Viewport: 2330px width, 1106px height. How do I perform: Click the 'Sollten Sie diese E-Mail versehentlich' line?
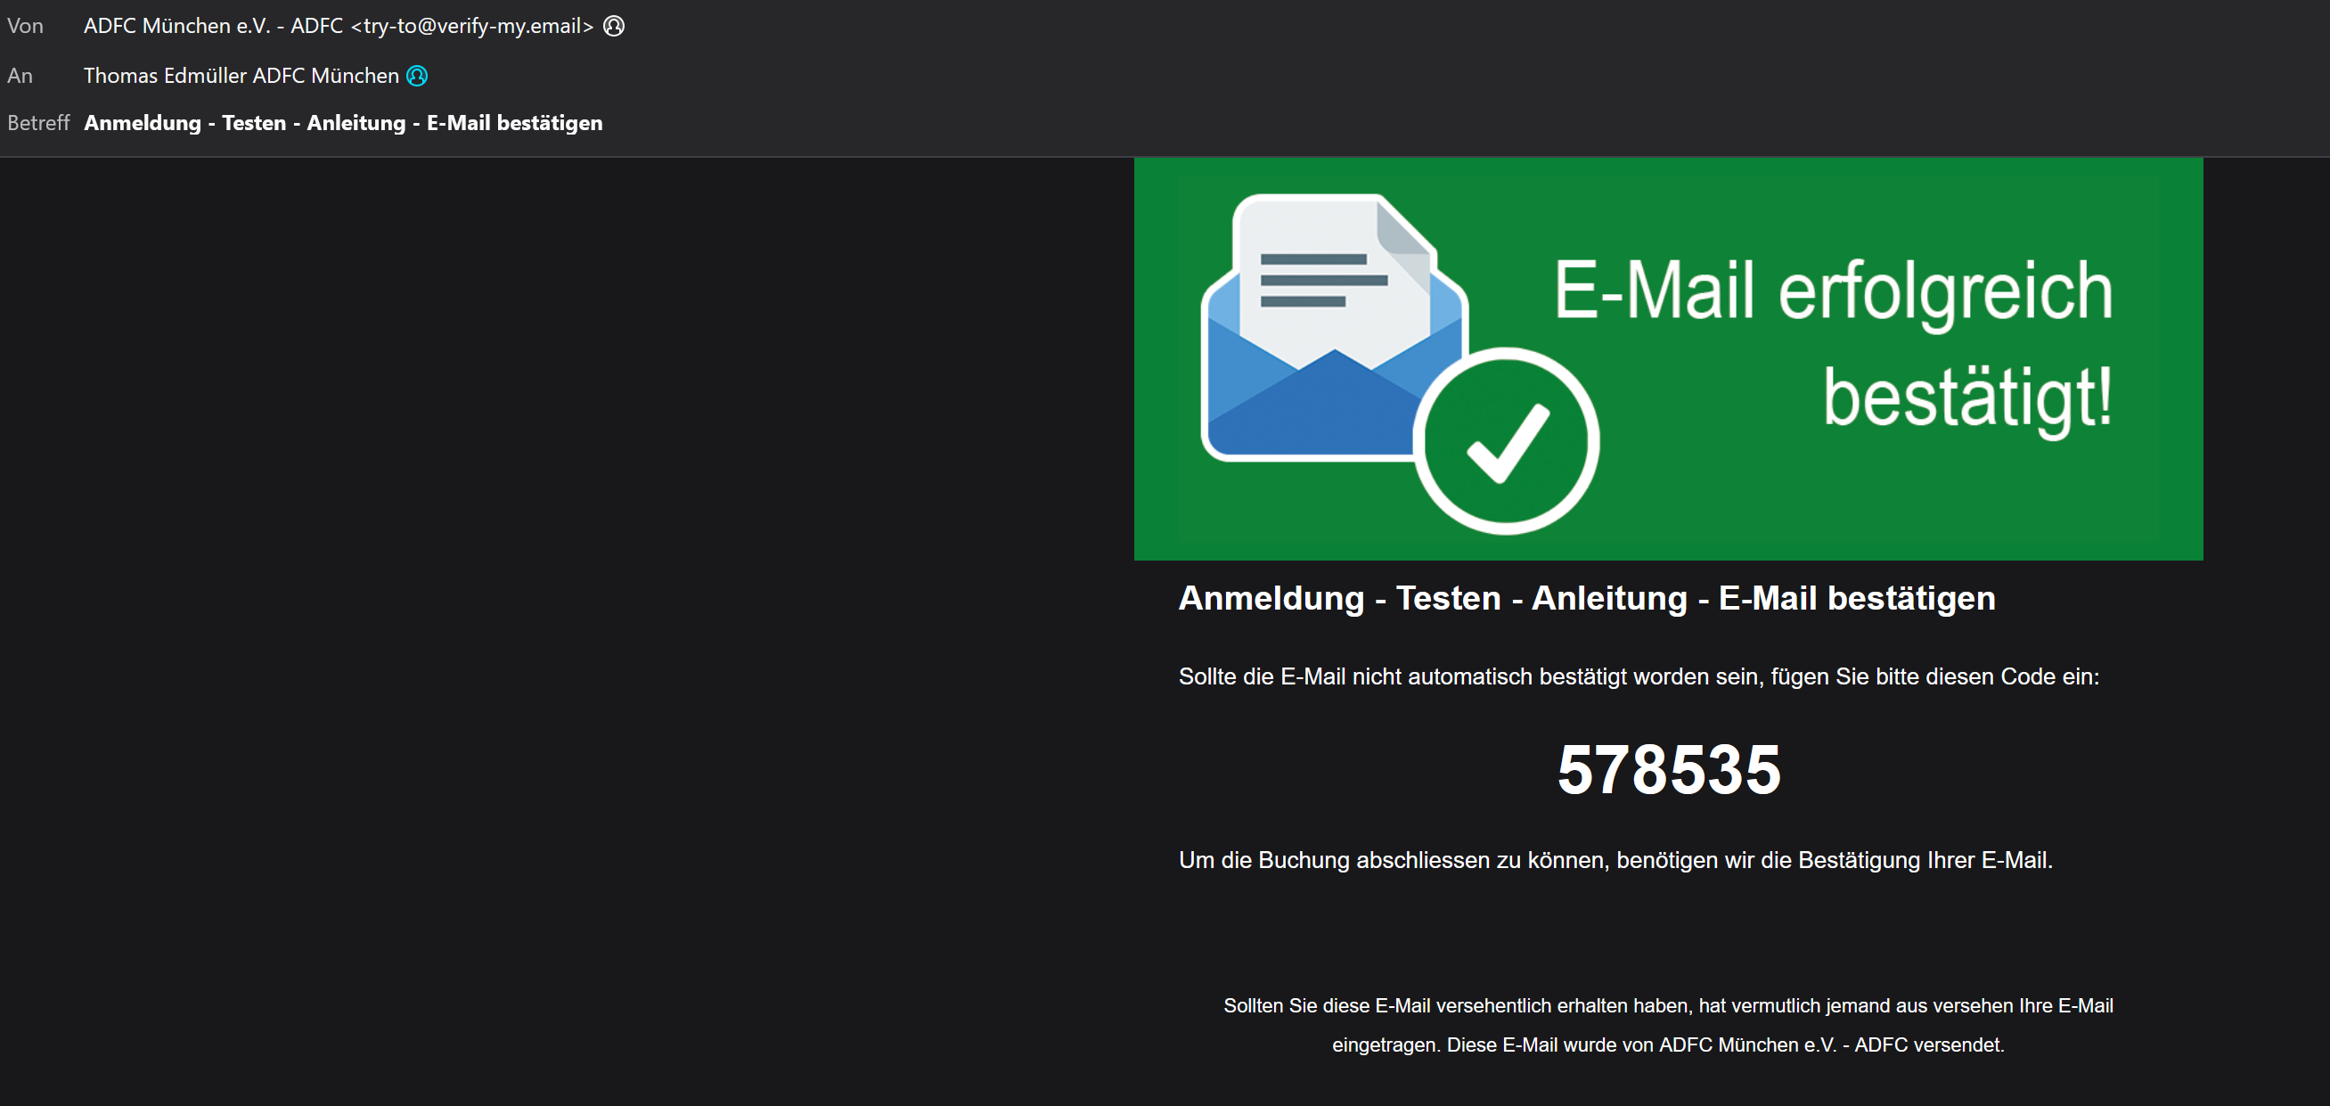pyautogui.click(x=1668, y=1005)
